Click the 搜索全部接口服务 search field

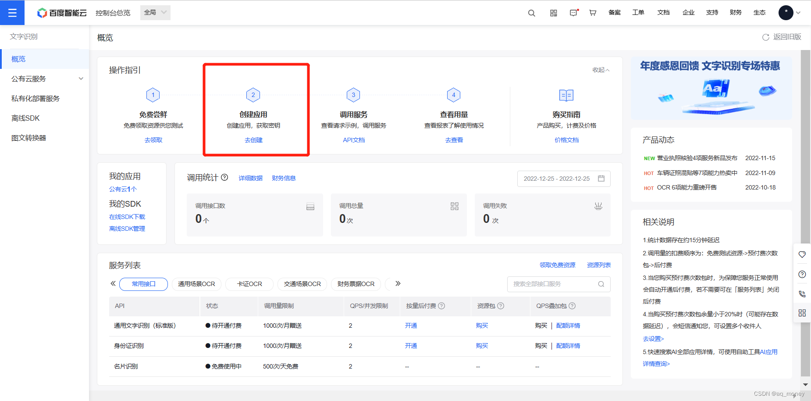pos(558,284)
